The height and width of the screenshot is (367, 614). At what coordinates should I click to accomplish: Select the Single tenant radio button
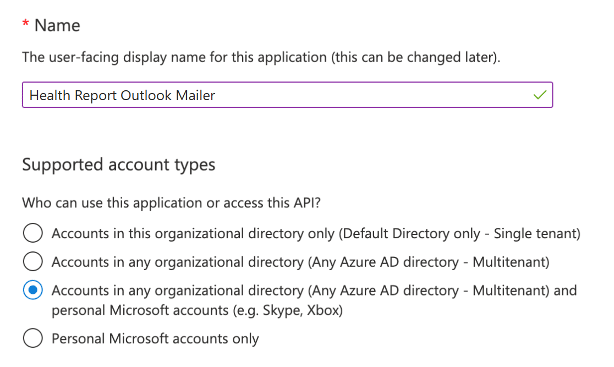coord(33,233)
